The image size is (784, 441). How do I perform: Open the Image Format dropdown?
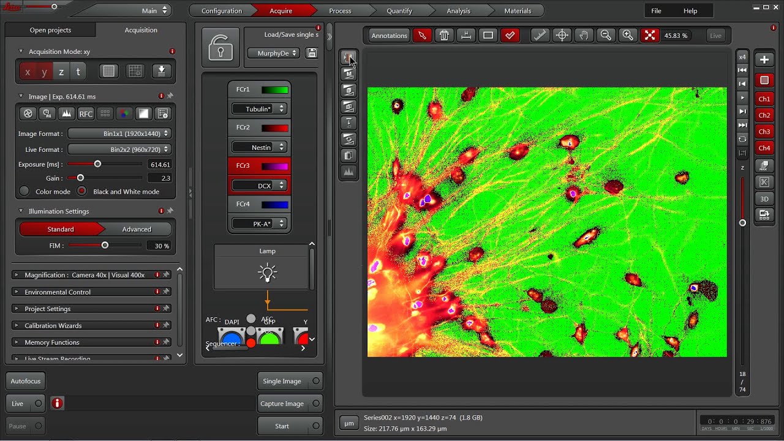pos(119,134)
